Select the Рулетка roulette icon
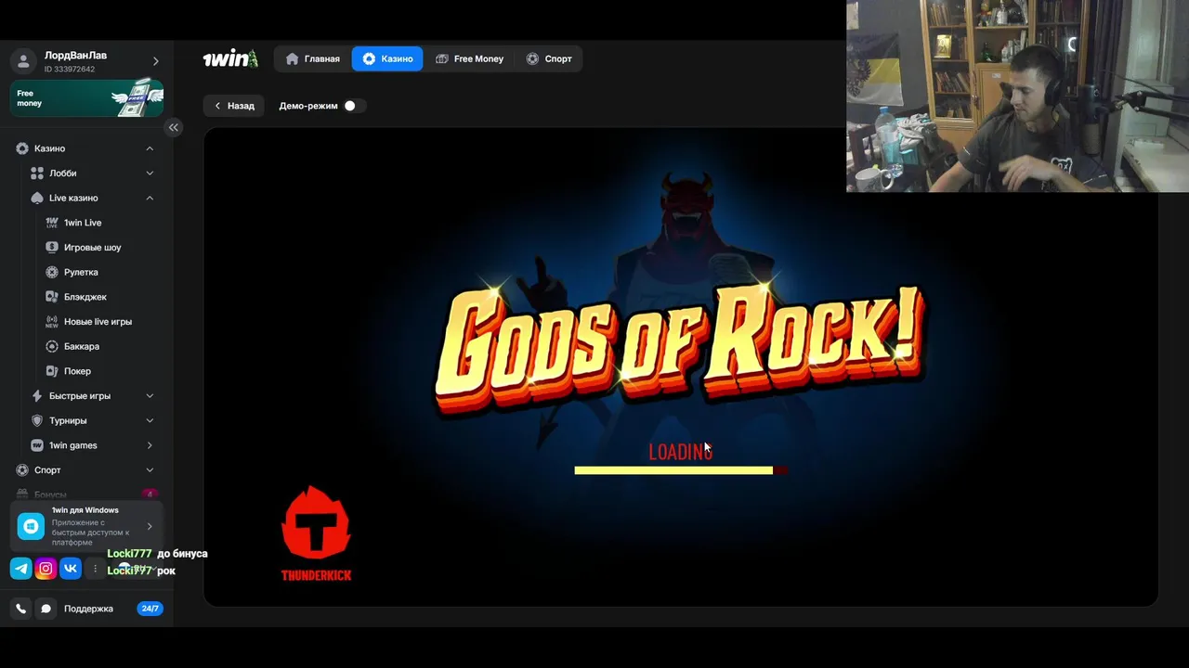The image size is (1189, 668). pos(52,272)
